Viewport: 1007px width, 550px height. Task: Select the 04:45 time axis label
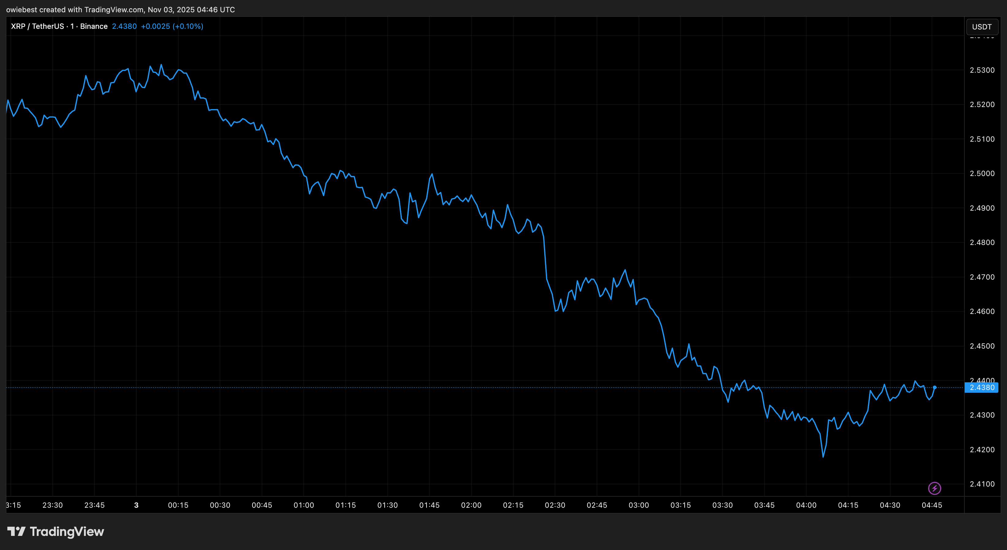point(932,505)
